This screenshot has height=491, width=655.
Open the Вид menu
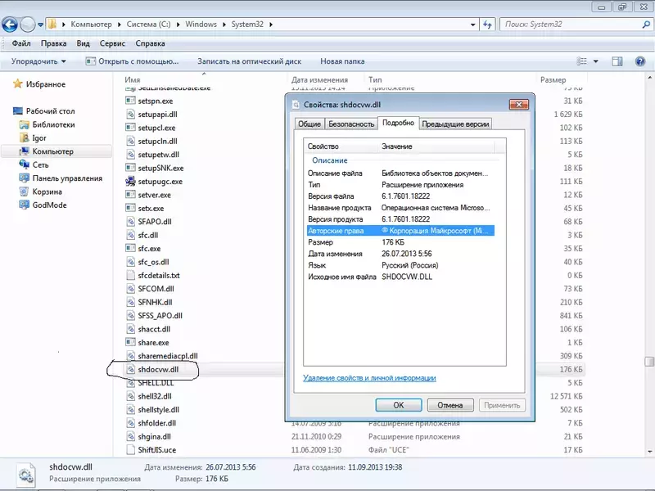click(x=84, y=43)
